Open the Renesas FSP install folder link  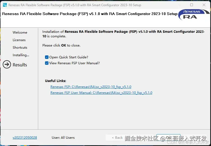click(x=91, y=87)
